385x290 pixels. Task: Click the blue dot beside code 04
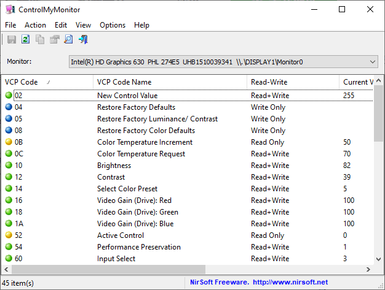click(9, 107)
